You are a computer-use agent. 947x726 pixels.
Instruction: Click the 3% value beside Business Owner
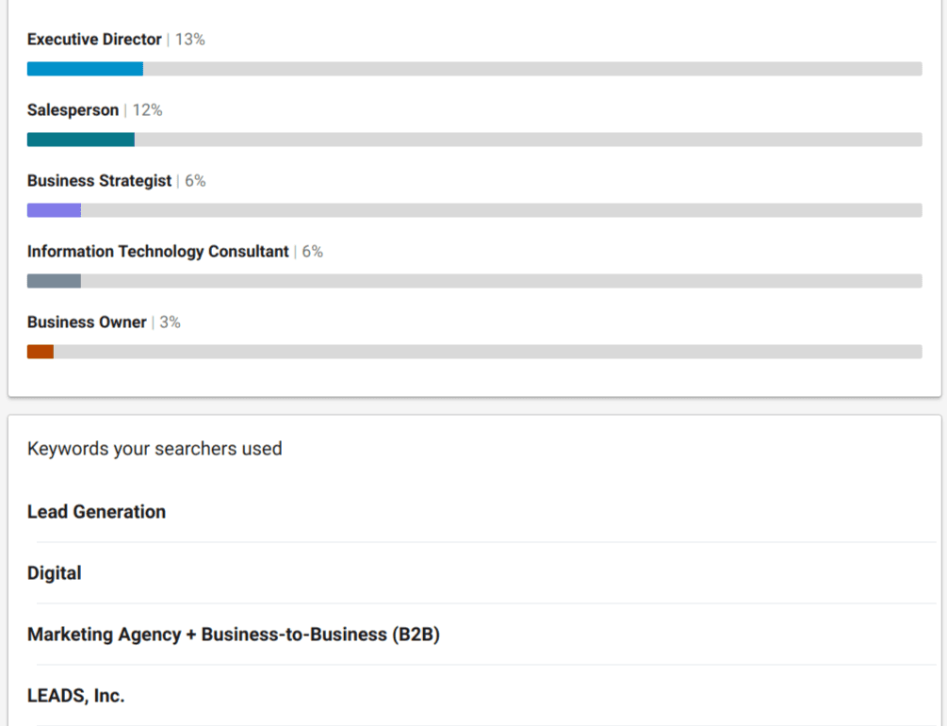(170, 322)
